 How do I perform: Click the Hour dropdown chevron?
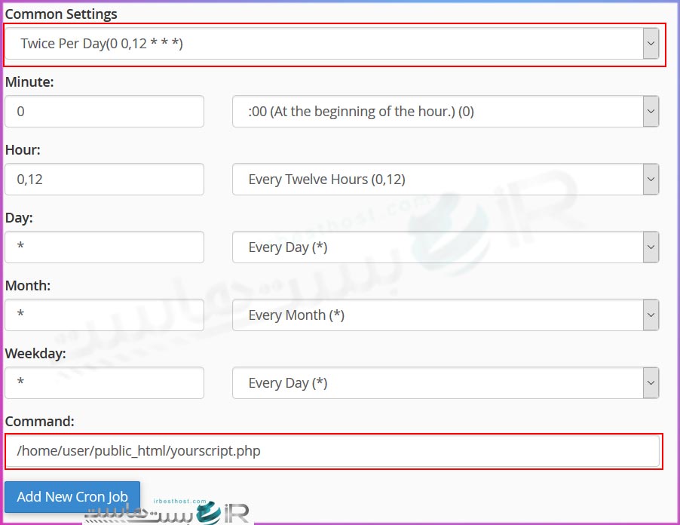650,179
